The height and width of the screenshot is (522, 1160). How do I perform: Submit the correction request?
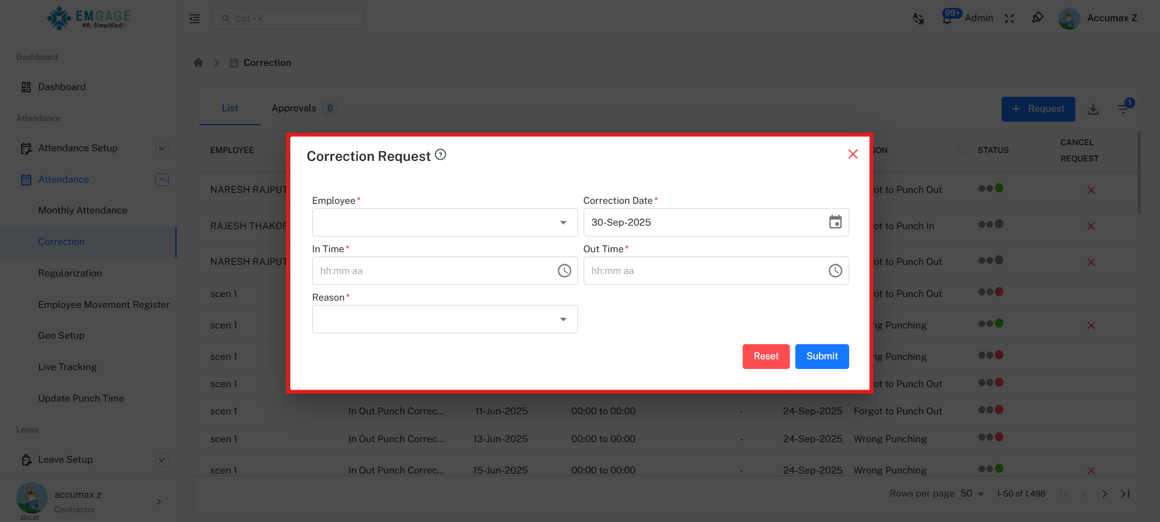tap(821, 356)
